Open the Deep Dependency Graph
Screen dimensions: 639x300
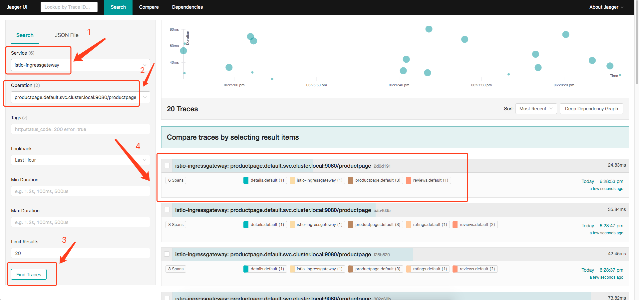(x=591, y=109)
